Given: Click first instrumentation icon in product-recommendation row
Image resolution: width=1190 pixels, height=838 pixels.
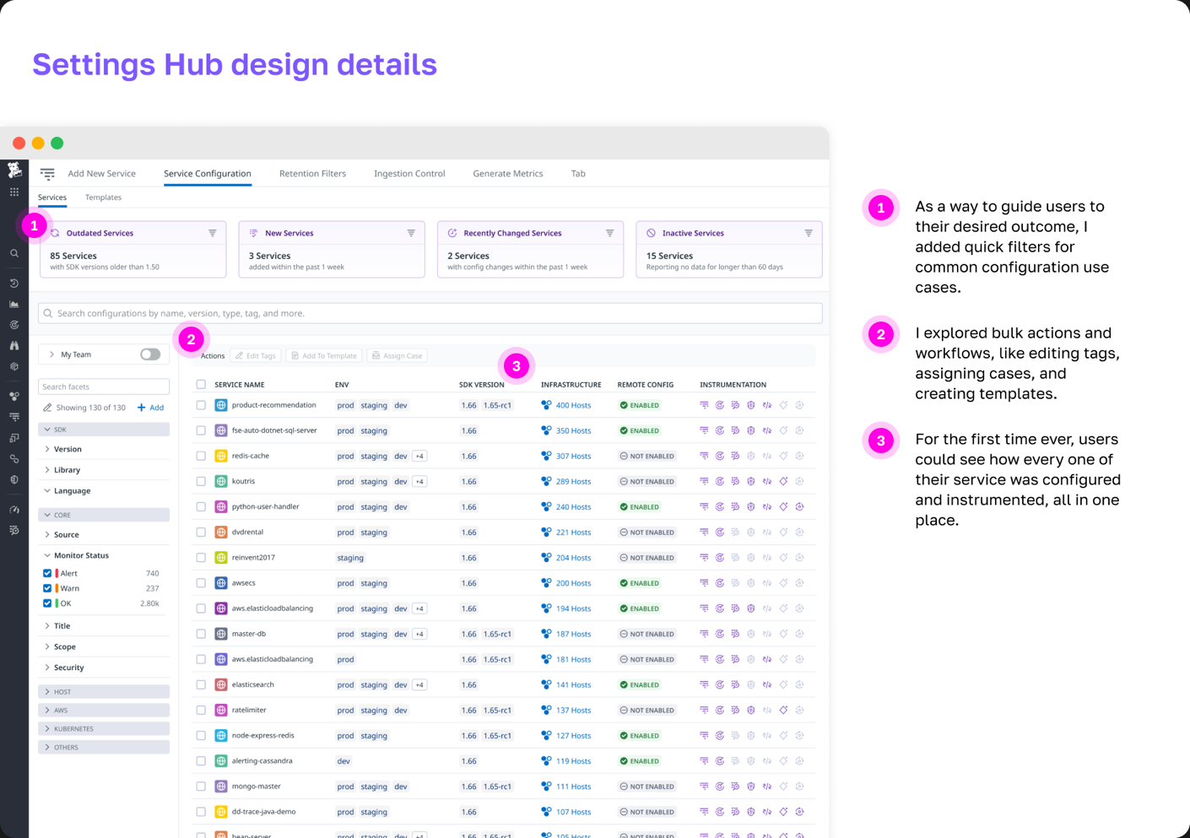Looking at the screenshot, I should [704, 405].
